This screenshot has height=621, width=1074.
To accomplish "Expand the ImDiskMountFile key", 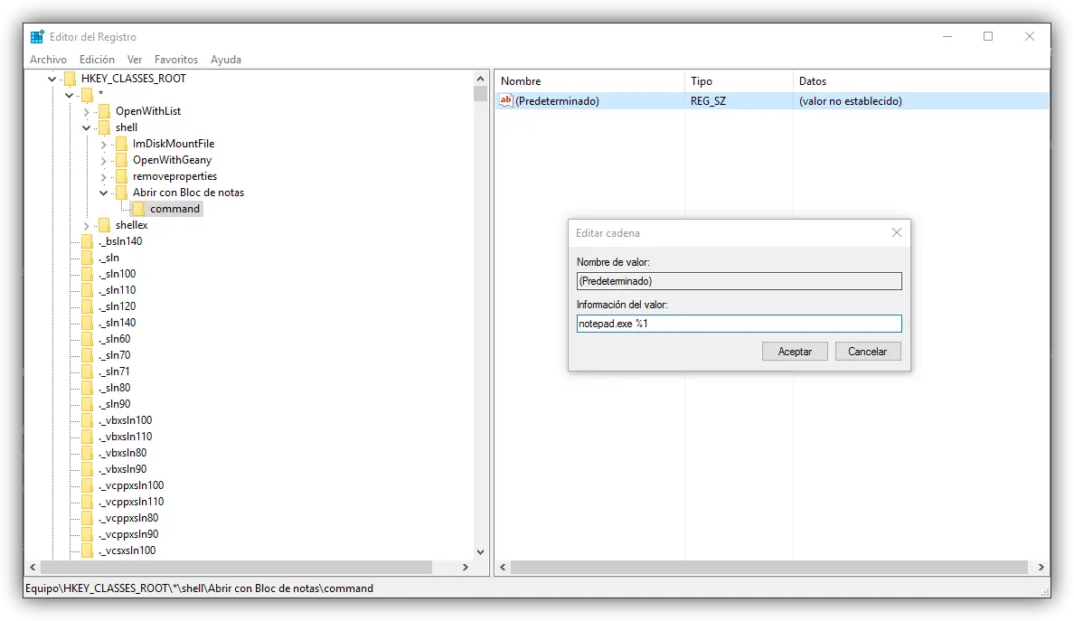I will (103, 145).
